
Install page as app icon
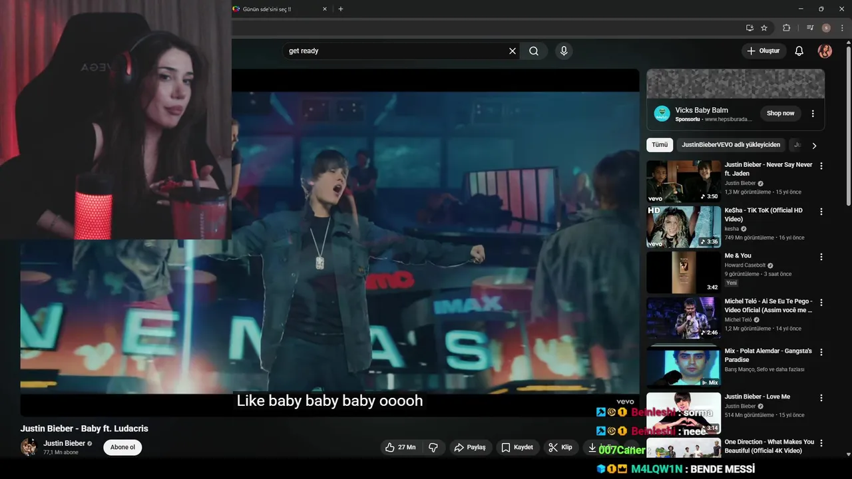tap(749, 28)
